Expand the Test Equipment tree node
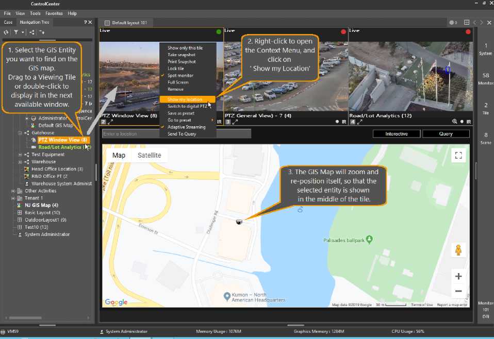 coord(20,155)
